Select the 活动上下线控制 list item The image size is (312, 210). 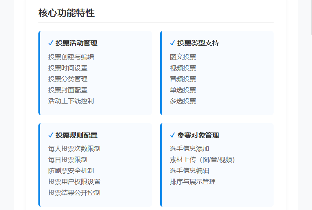pos(71,101)
